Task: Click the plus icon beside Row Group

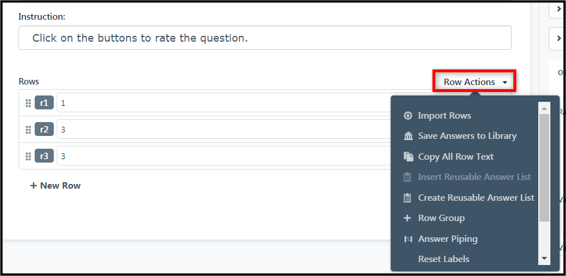Action: (x=407, y=218)
